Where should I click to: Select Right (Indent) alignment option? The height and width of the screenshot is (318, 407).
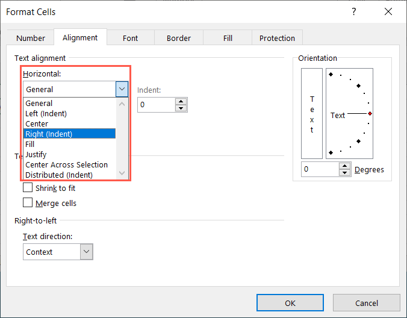pyautogui.click(x=49, y=134)
